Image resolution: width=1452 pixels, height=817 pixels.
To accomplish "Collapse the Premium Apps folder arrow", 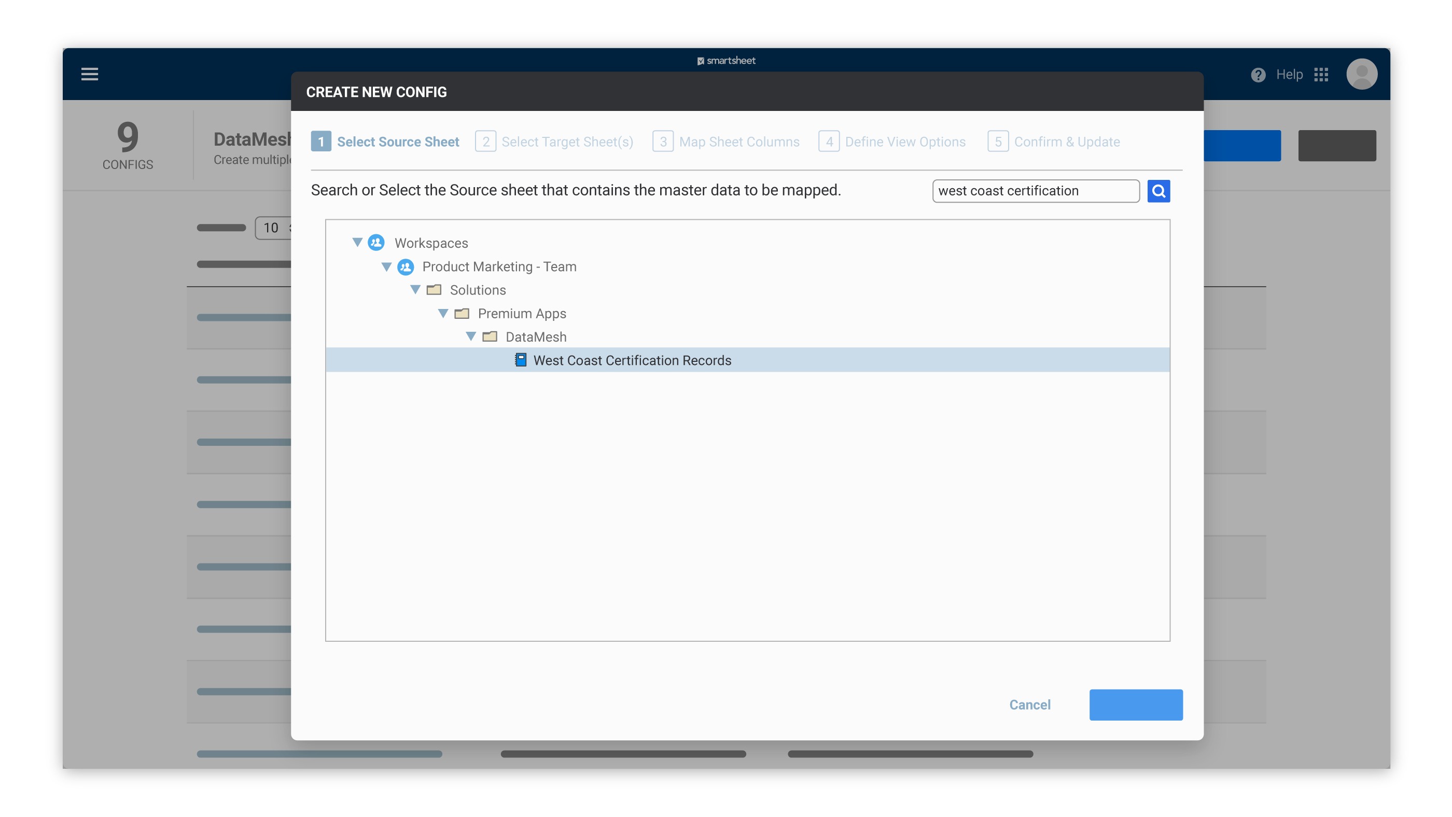I will 443,313.
